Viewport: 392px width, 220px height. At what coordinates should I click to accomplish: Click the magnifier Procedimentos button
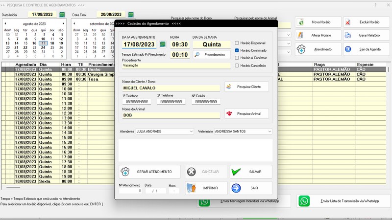(210, 55)
